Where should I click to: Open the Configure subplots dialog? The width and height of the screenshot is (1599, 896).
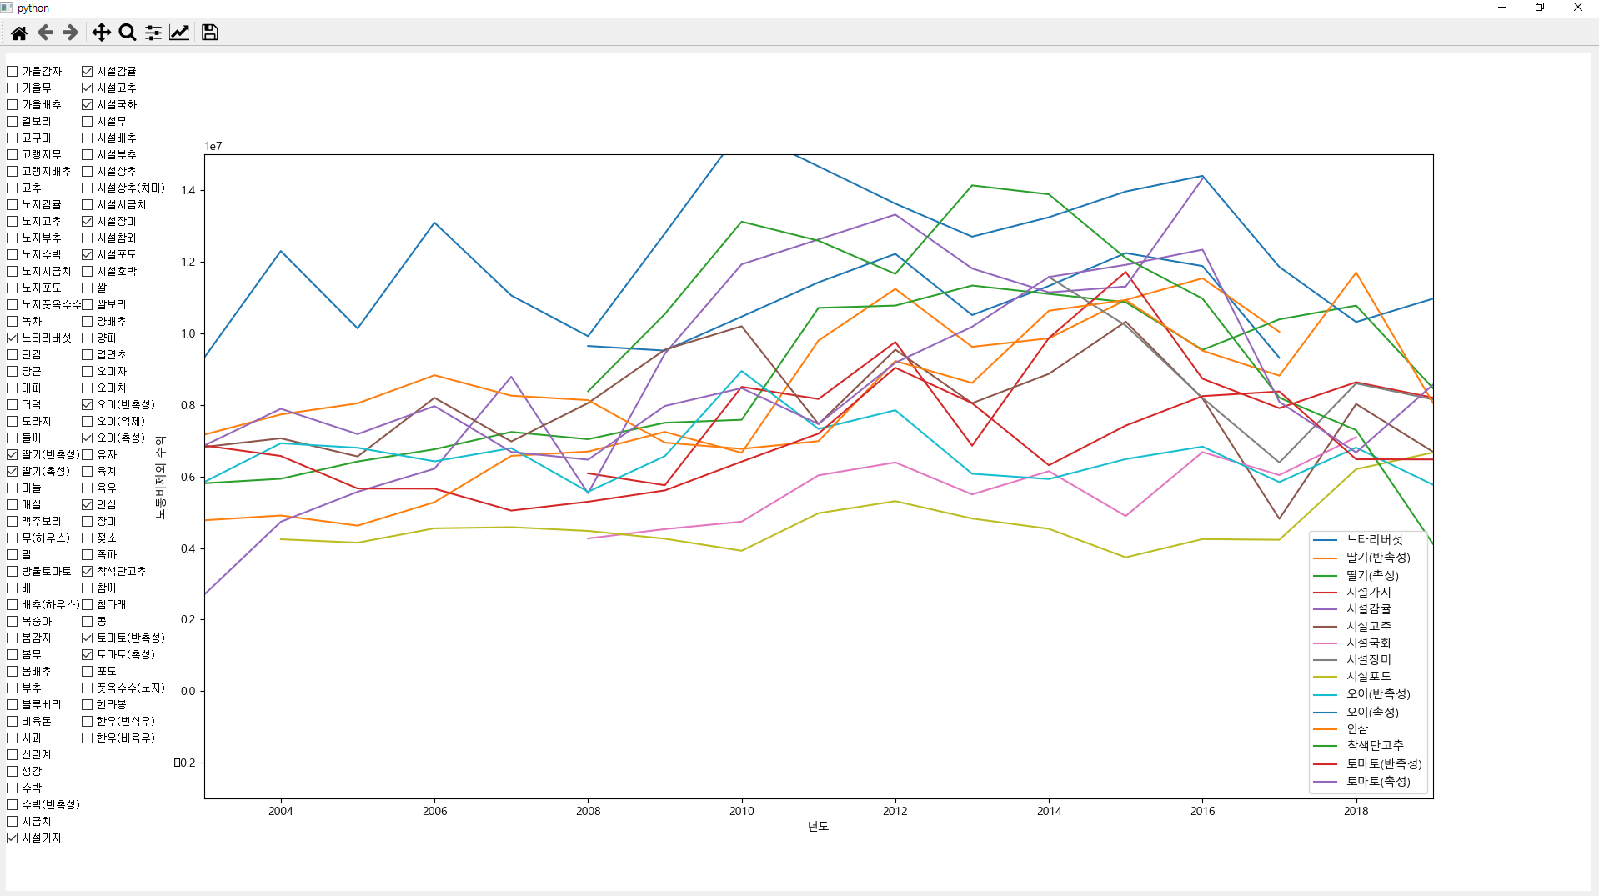[x=153, y=33]
